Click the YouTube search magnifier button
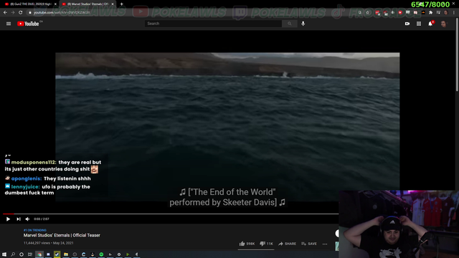Screen dimensions: 459x258 click(x=290, y=24)
